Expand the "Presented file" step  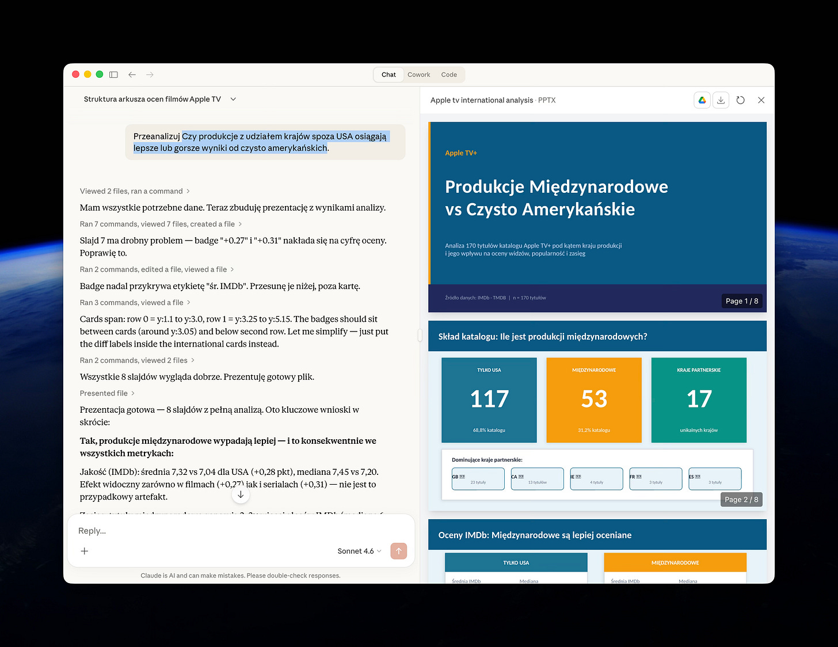coord(107,393)
